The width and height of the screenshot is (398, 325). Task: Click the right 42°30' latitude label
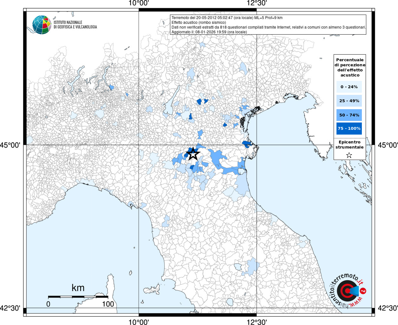pyautogui.click(x=388, y=308)
